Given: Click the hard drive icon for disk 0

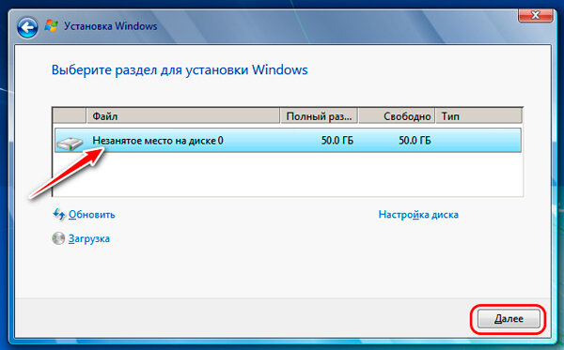Looking at the screenshot, I should coord(70,144).
